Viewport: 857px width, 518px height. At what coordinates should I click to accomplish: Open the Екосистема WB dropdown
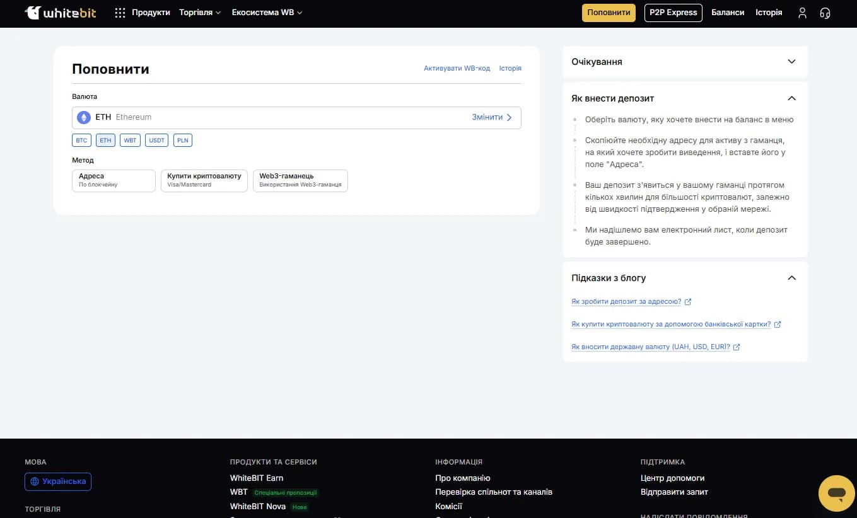point(267,13)
